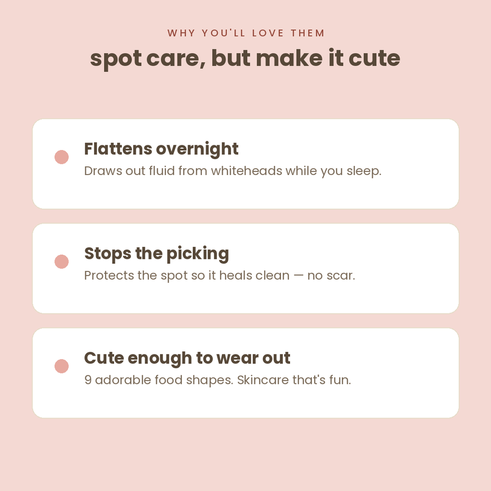The image size is (491, 491).
Task: Click the word 'Cute' in third card title
Action: tap(104, 358)
